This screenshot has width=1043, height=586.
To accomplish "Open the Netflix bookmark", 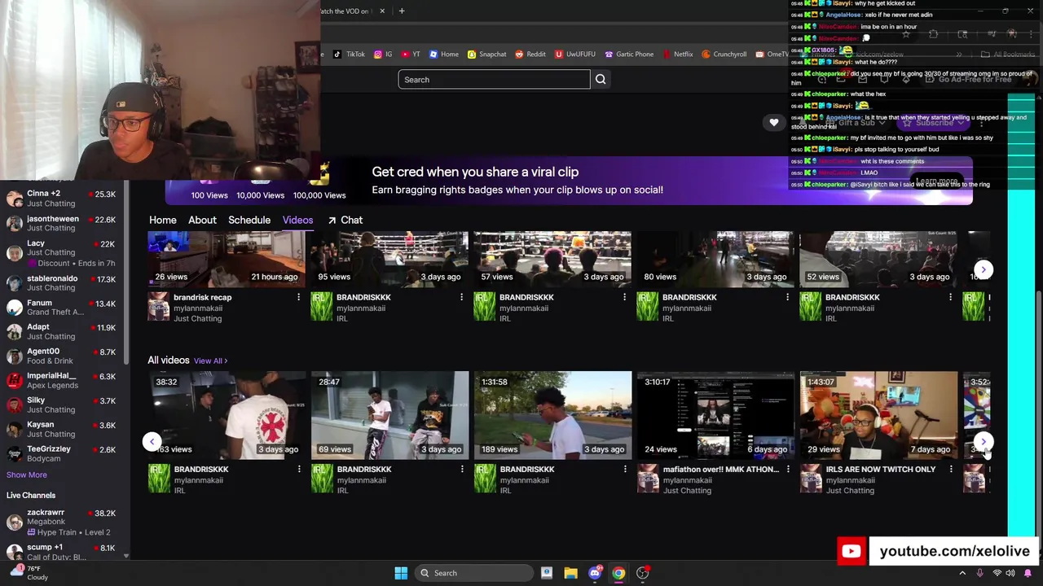I will (x=677, y=55).
